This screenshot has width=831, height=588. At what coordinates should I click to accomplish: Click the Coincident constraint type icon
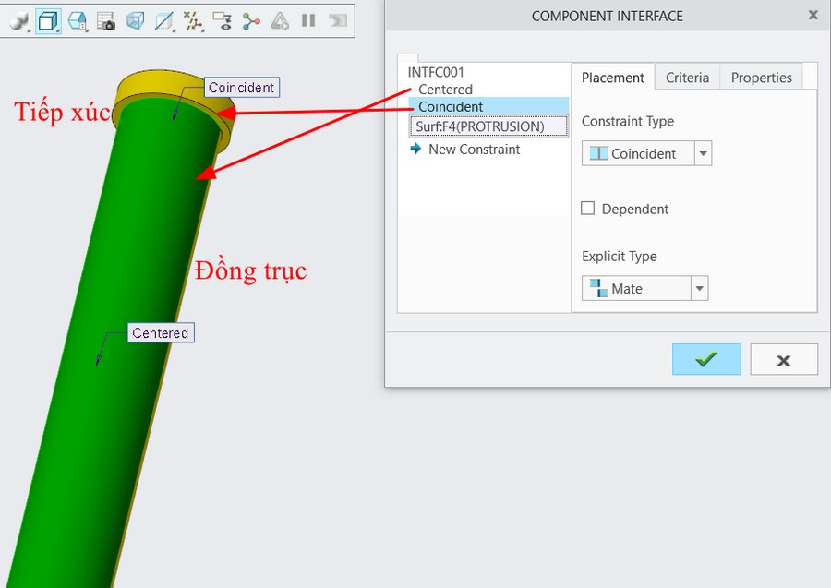point(598,153)
